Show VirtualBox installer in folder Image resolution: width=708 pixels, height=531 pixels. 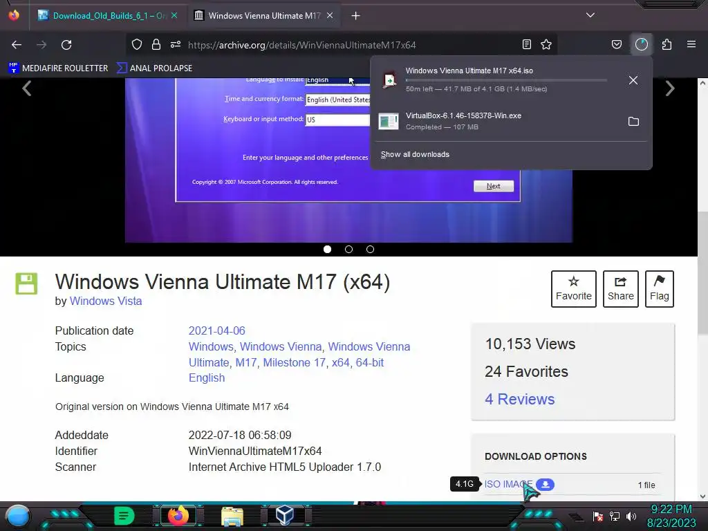coord(633,122)
